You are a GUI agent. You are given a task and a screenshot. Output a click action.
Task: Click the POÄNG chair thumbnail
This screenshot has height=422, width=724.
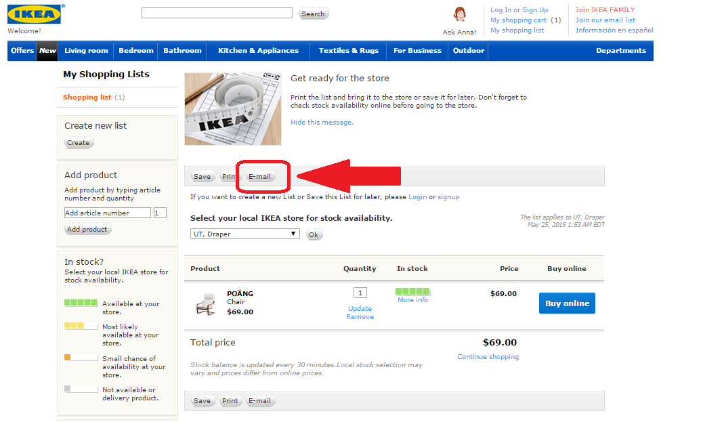[x=205, y=303]
